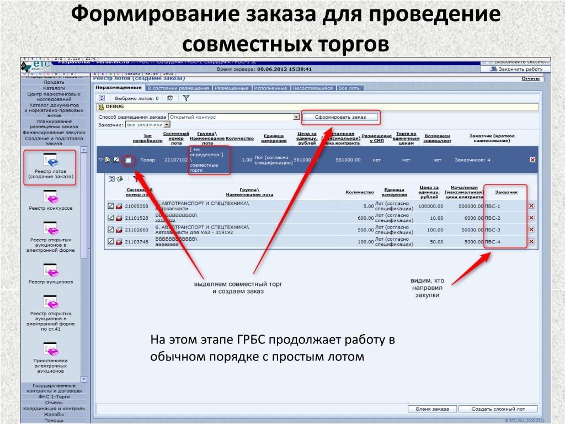This screenshot has width=565, height=424.
Task: Open Жалобы sidebar item
Action: [54, 414]
